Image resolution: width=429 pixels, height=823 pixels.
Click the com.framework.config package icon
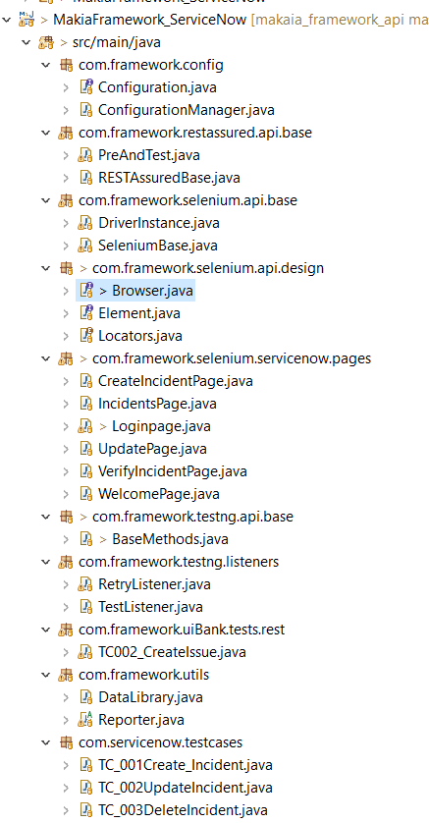click(x=65, y=65)
